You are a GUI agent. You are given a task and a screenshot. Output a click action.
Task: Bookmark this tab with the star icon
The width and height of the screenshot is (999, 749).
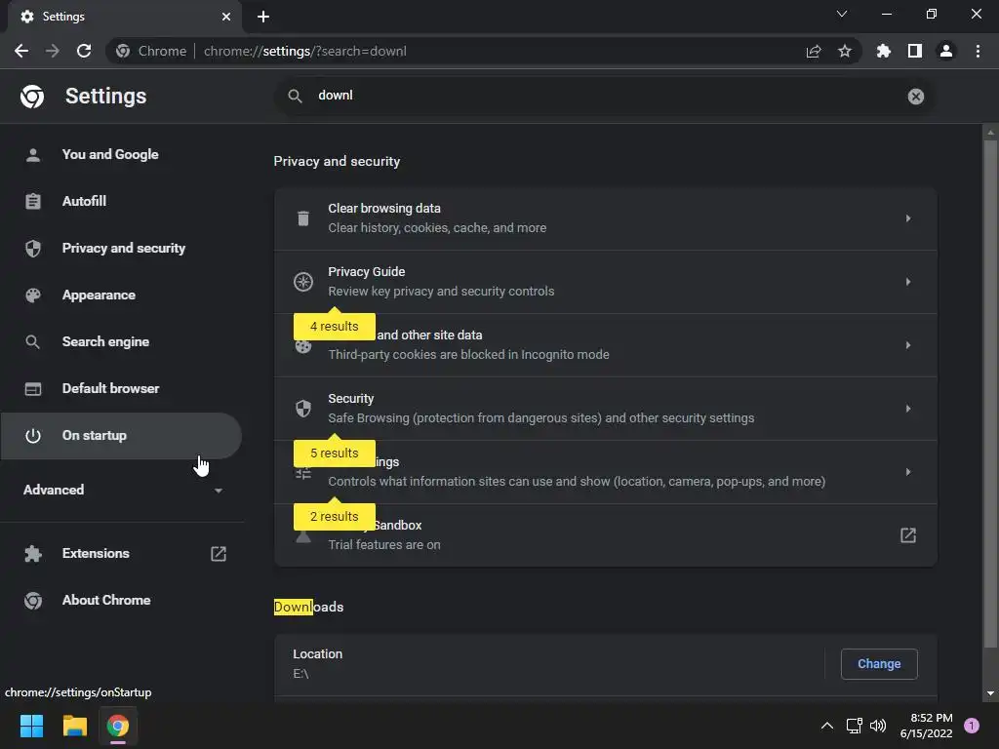tap(845, 51)
